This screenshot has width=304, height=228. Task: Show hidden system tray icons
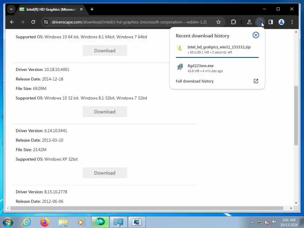point(252,223)
